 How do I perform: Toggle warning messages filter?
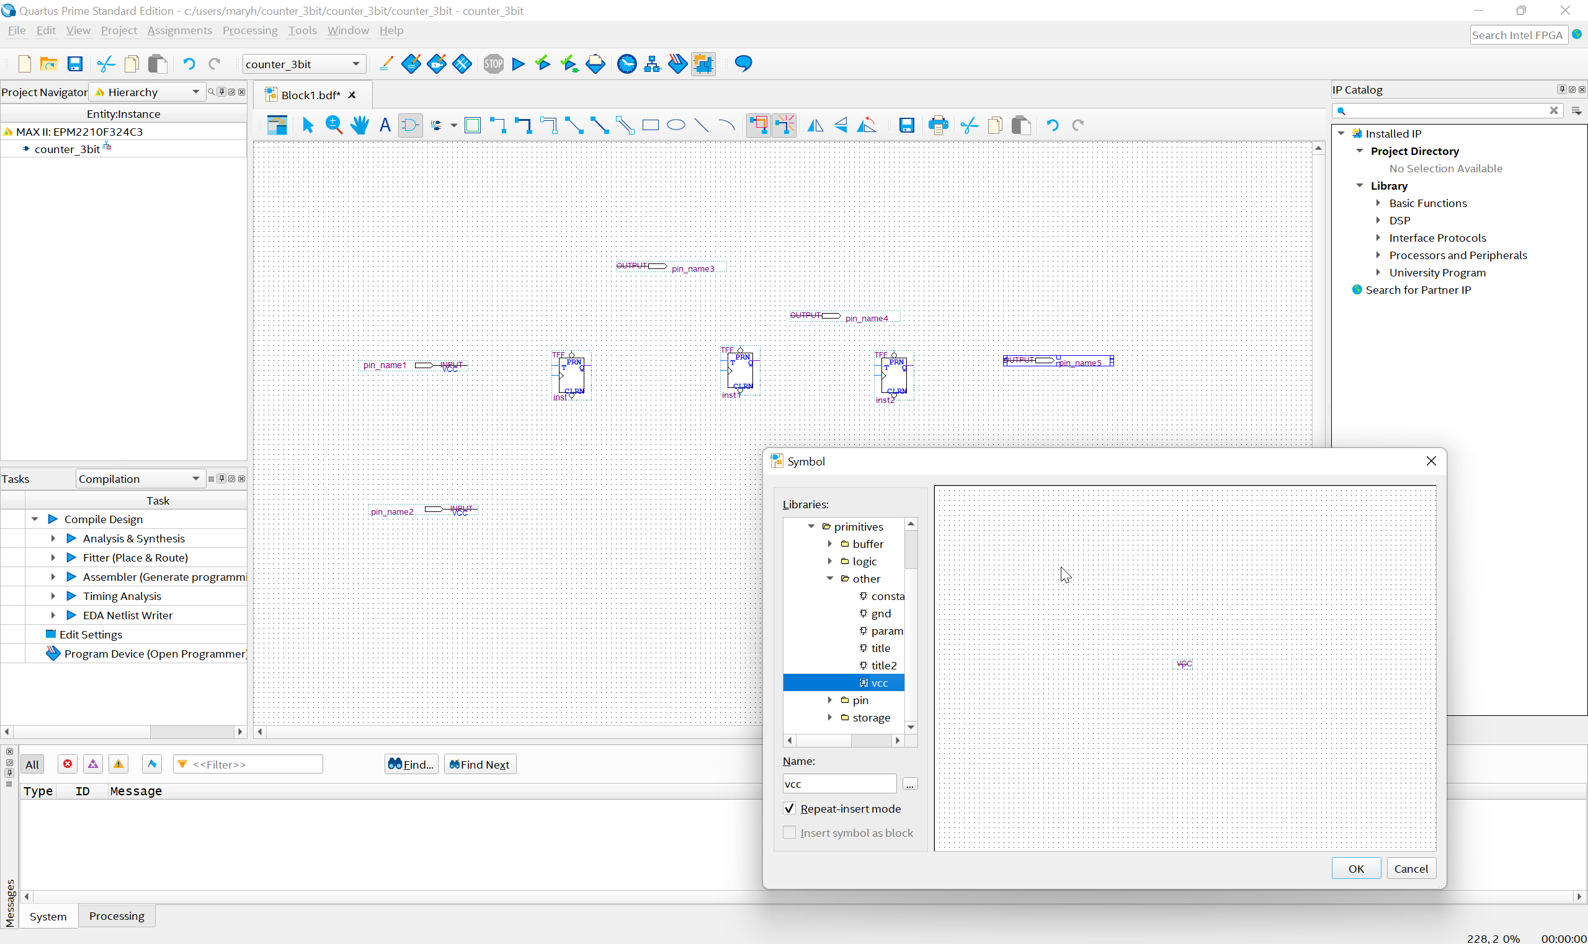[118, 764]
